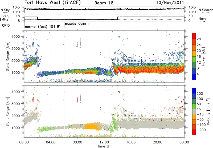
Task: Click the '04:00' time axis label
Action: coord(51,142)
